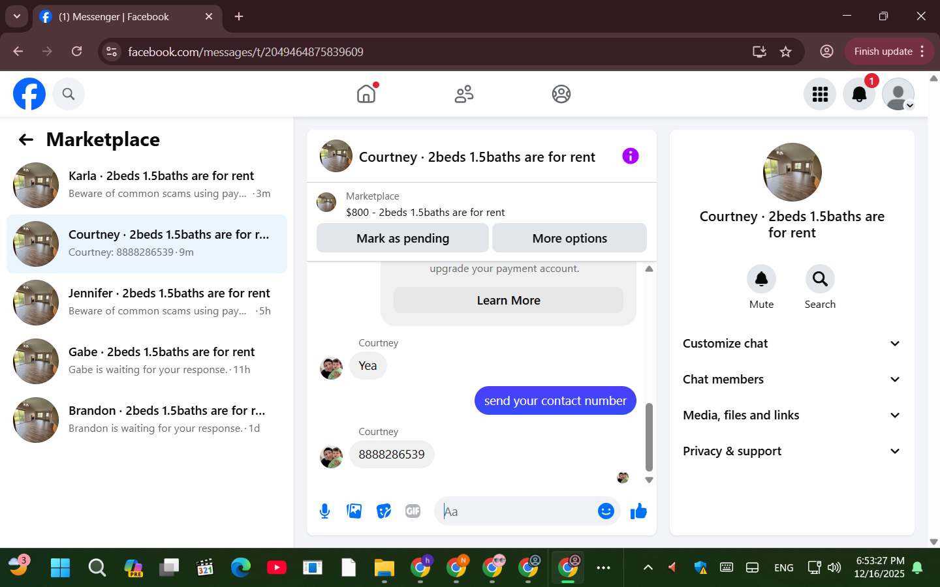This screenshot has width=940, height=587.
Task: Bookmark this page with the star icon
Action: click(786, 52)
